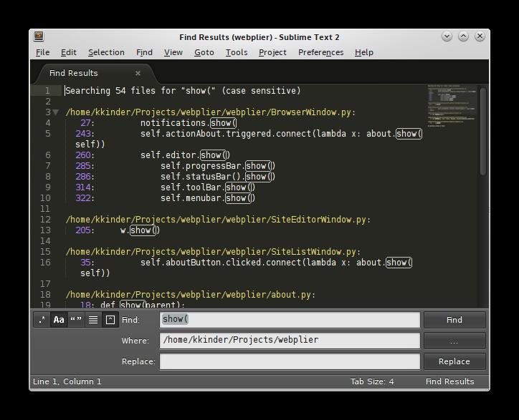
Task: Maximize the window with the up-arrow button
Action: (x=463, y=36)
